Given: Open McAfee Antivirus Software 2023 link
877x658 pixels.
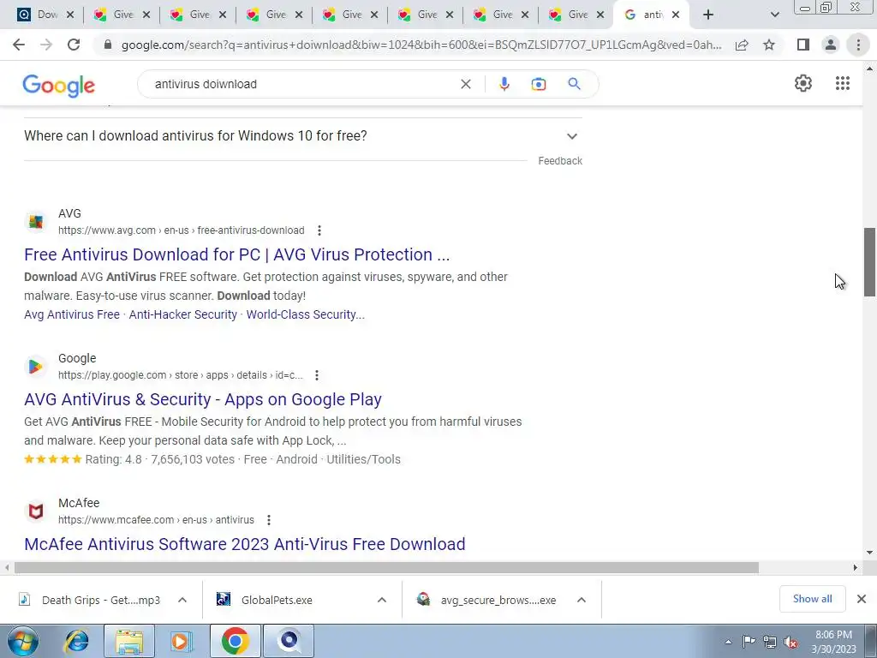Looking at the screenshot, I should [x=244, y=544].
